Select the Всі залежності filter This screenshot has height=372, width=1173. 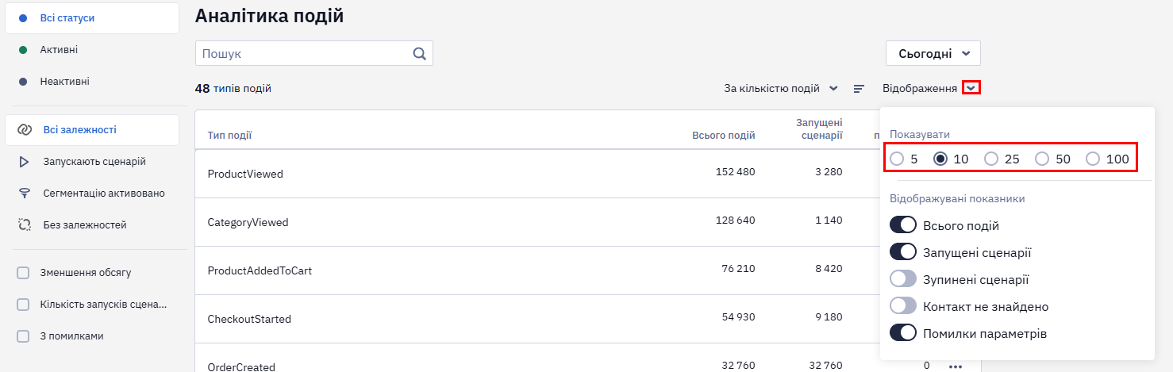click(92, 129)
